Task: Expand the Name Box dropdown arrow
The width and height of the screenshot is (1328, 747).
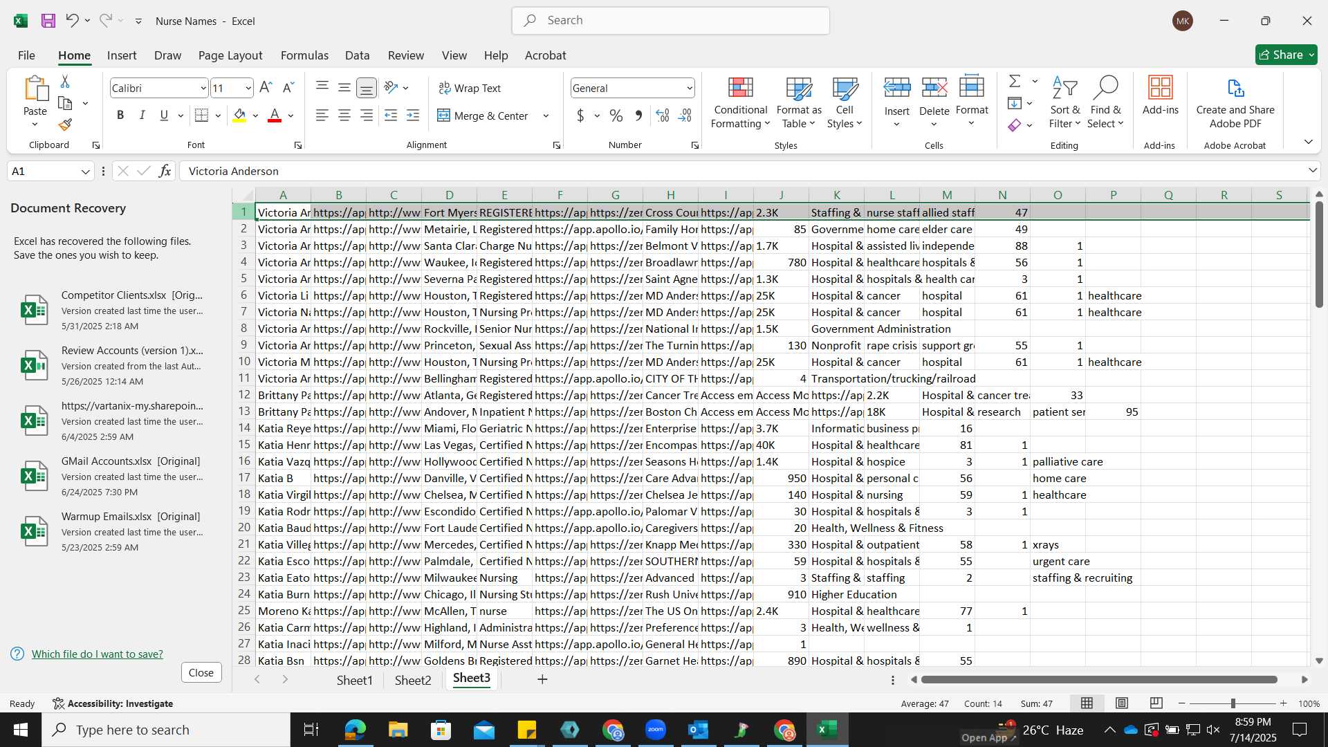Action: pos(86,171)
